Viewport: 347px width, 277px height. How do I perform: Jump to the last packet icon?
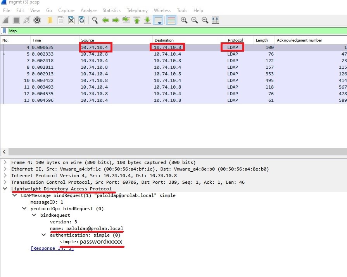[147, 20]
